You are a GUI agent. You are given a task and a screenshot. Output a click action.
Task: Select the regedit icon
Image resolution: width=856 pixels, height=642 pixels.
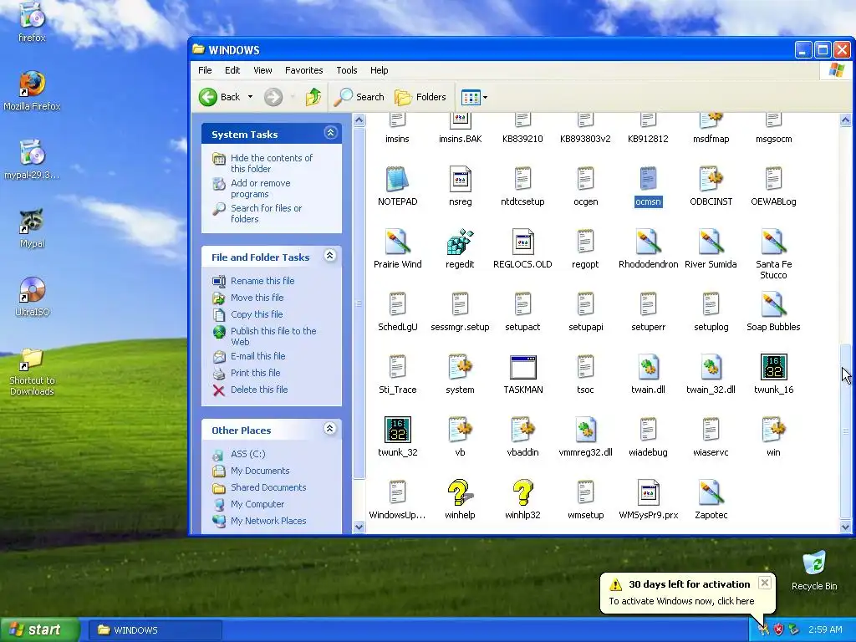[460, 242]
